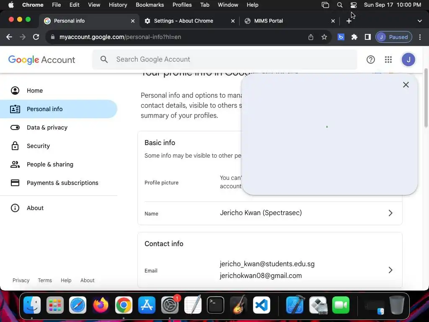Open macOS Control Center toggle icon
429x322 pixels.
point(354,5)
